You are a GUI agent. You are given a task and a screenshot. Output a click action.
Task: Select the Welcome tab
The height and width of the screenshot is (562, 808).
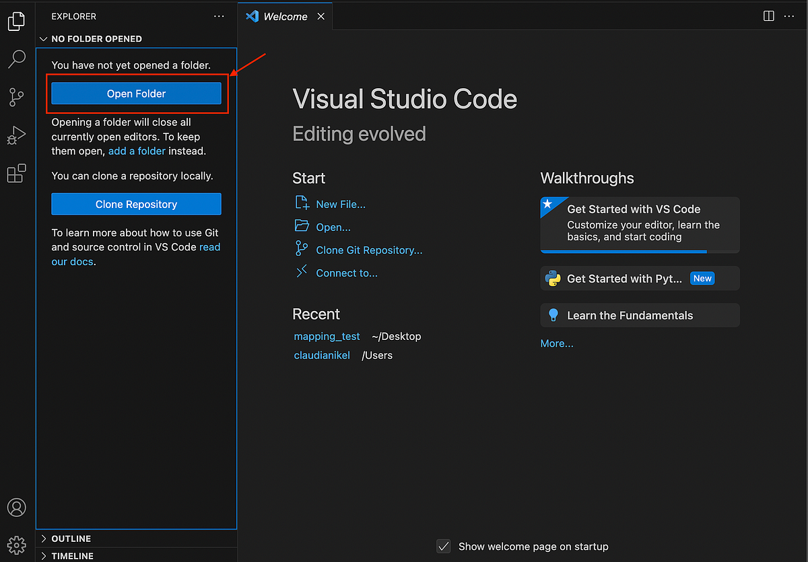284,15
